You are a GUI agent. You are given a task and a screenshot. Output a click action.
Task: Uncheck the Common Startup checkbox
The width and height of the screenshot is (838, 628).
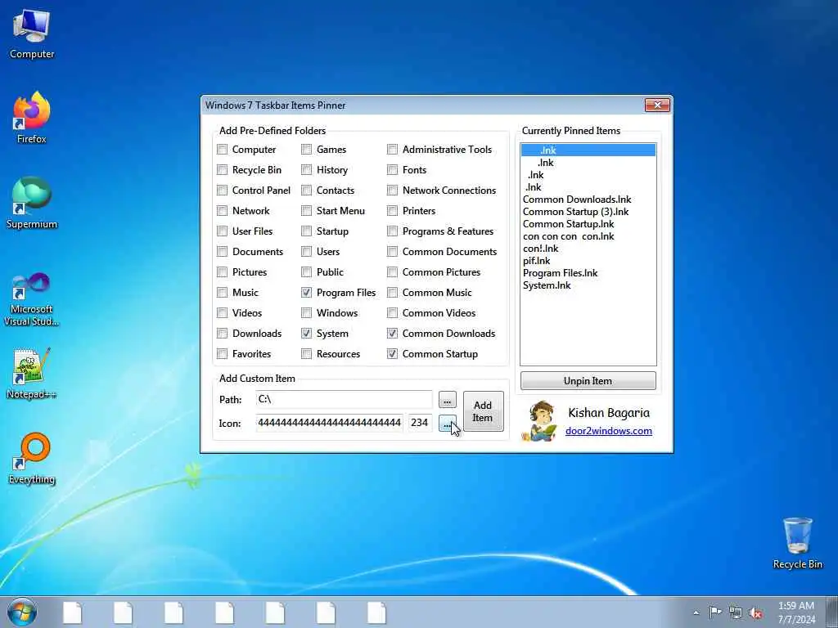[392, 353]
